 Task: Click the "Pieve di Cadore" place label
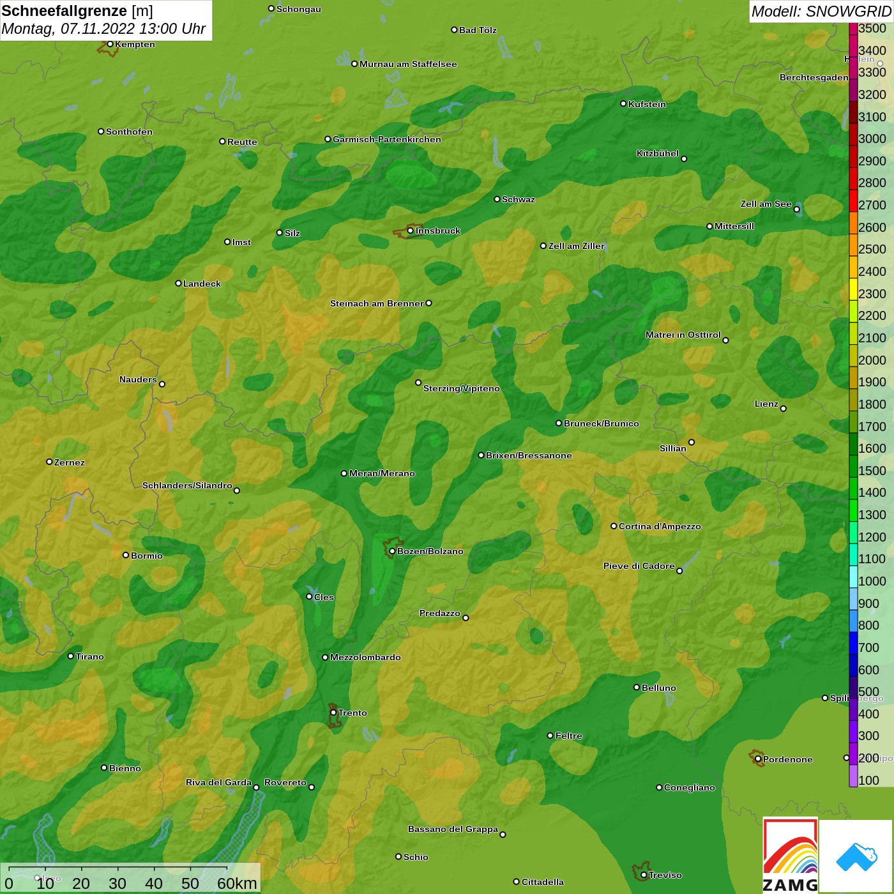(x=639, y=566)
